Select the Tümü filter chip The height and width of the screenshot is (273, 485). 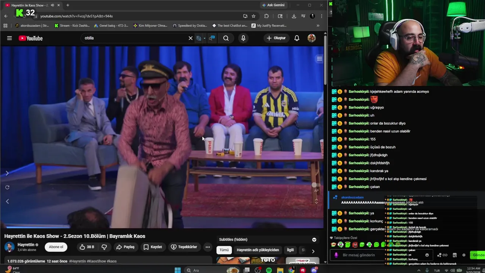224,250
